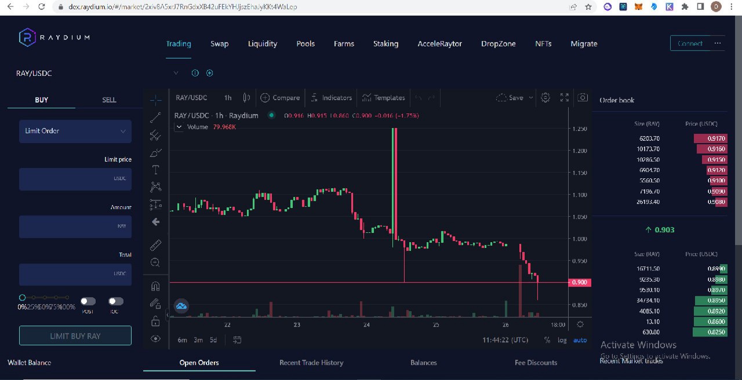
Task: Click the add market plus icon
Action: (210, 73)
